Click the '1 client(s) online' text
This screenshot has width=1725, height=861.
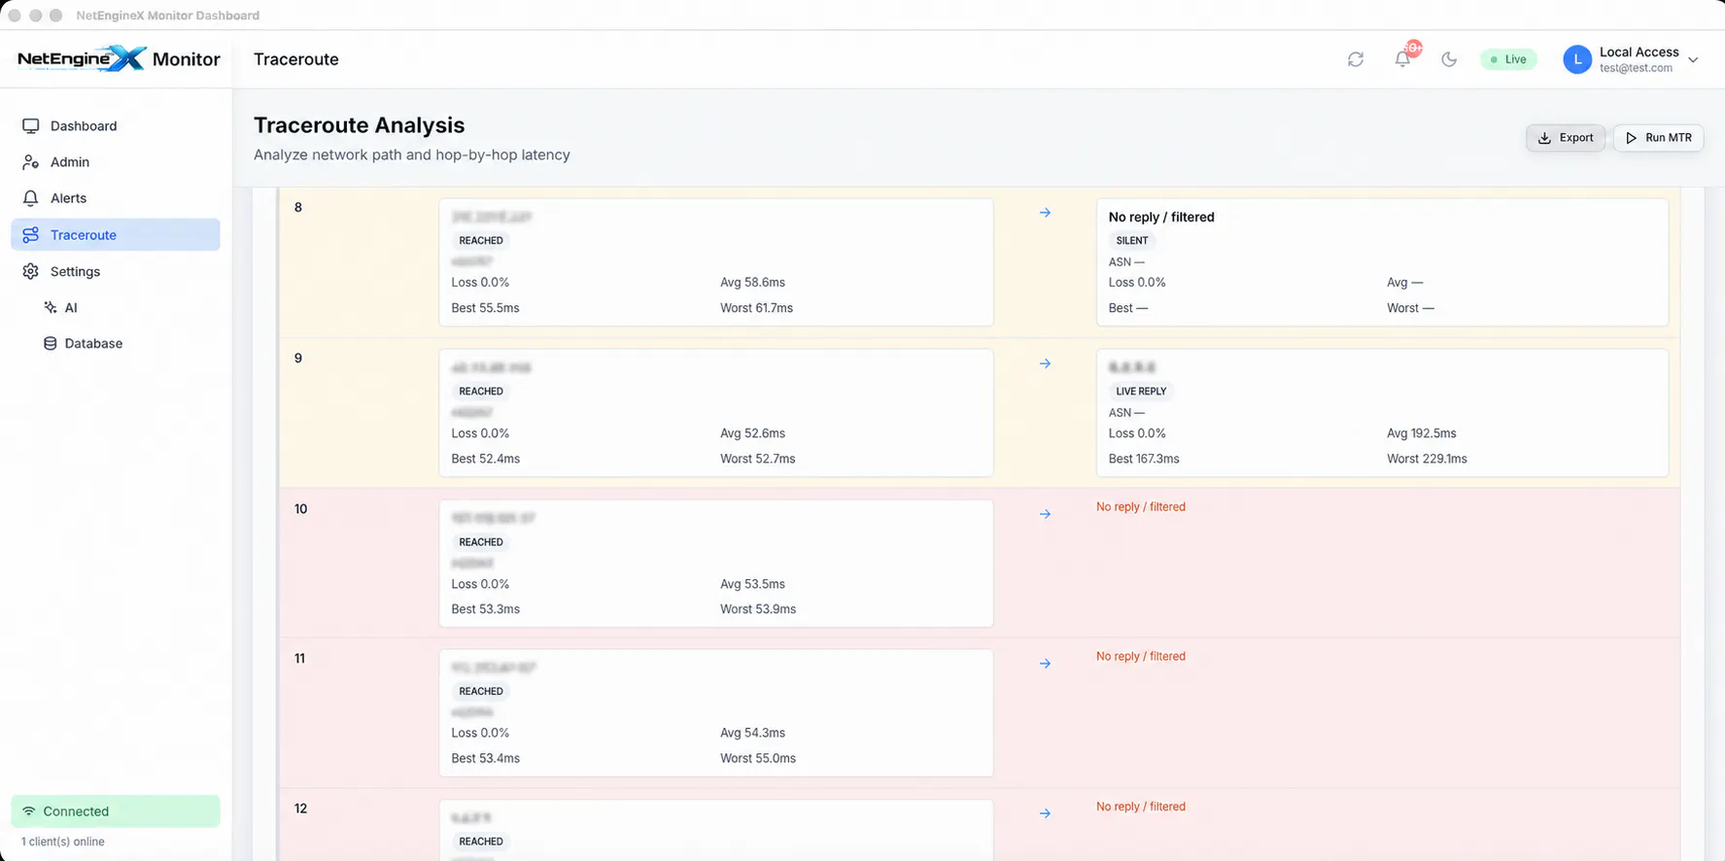tap(63, 842)
